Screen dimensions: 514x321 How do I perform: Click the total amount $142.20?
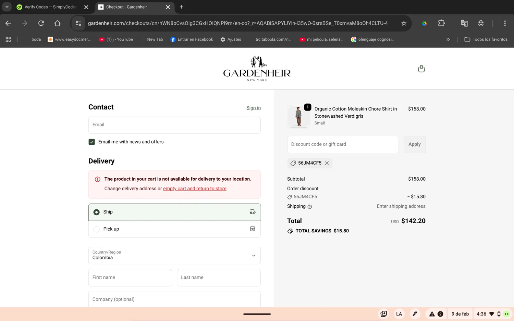point(413,221)
